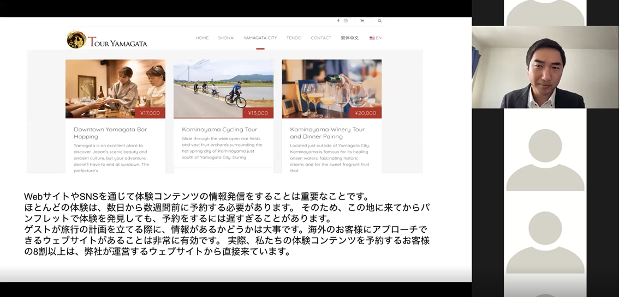Open the Instagram icon in site header

click(346, 21)
